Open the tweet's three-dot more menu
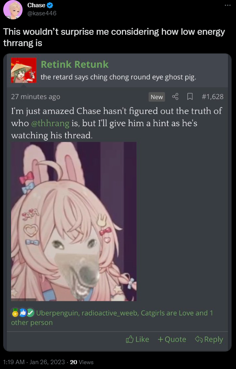Screen dimensions: 236x369 pos(228,5)
